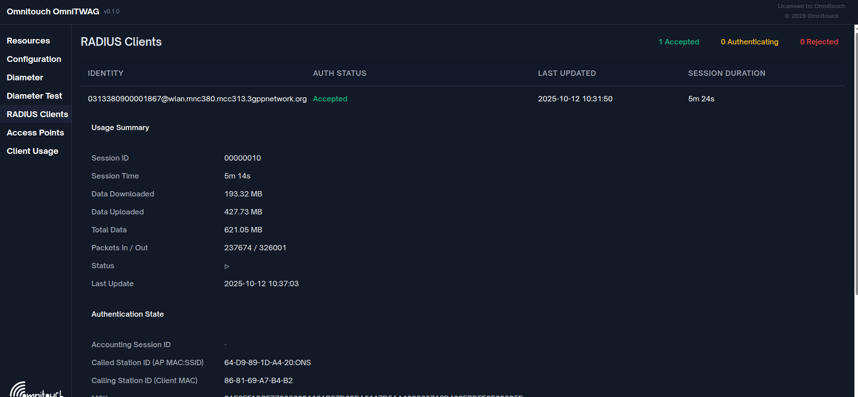Viewport: 858px width, 397px height.
Task: Collapse the client row by its identity
Action: pyautogui.click(x=197, y=99)
